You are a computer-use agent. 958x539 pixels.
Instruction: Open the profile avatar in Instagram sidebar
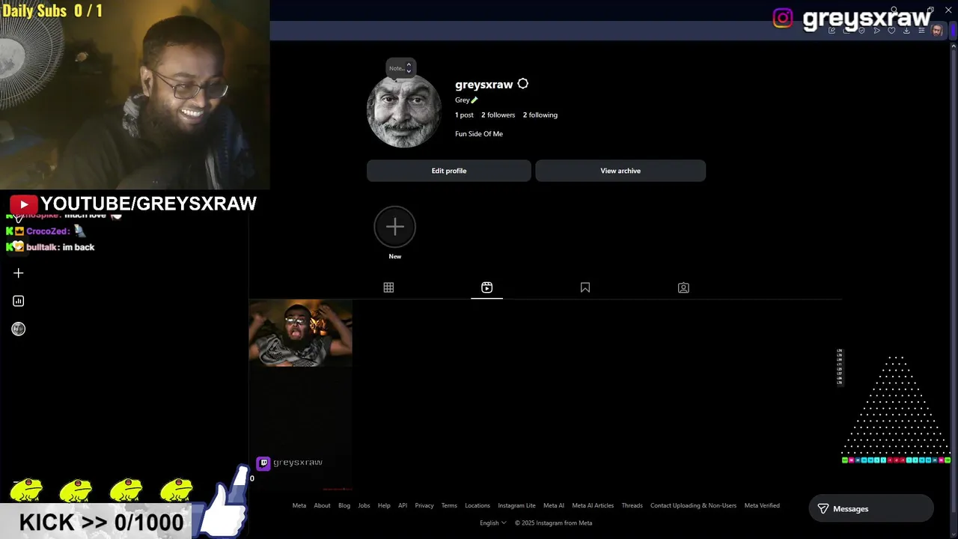tap(19, 329)
